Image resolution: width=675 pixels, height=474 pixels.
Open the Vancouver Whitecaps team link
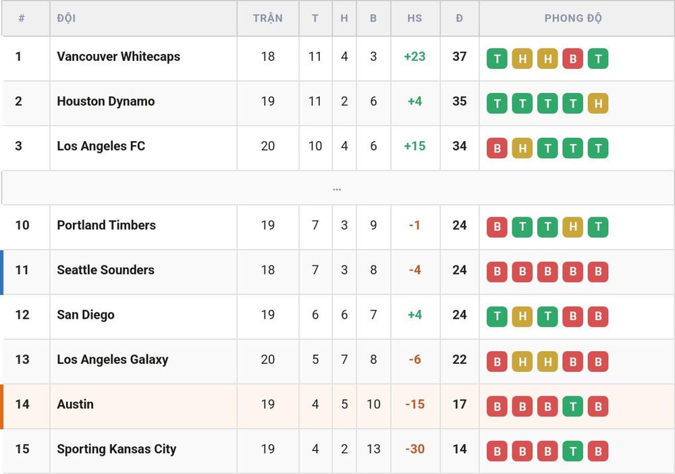(x=118, y=57)
